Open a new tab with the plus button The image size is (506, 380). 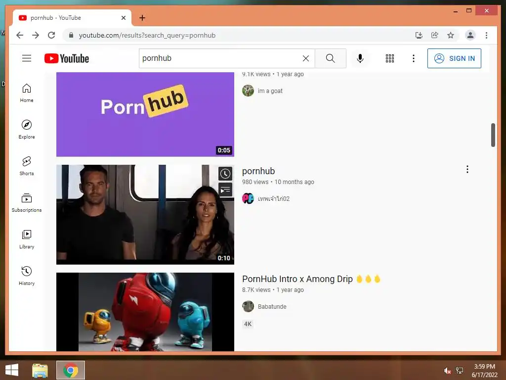tap(142, 18)
